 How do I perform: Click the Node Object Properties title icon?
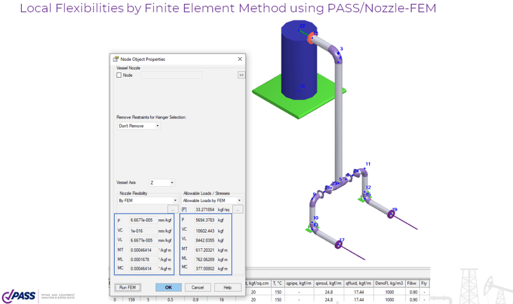(x=115, y=59)
